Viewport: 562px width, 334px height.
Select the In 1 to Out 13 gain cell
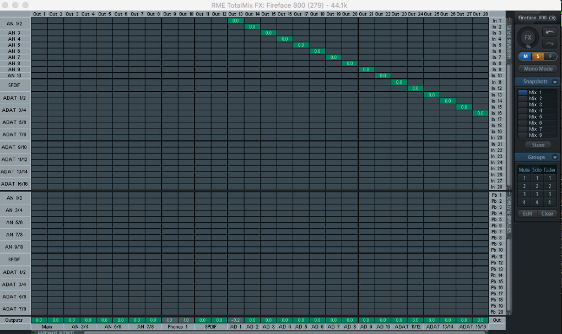(x=235, y=21)
